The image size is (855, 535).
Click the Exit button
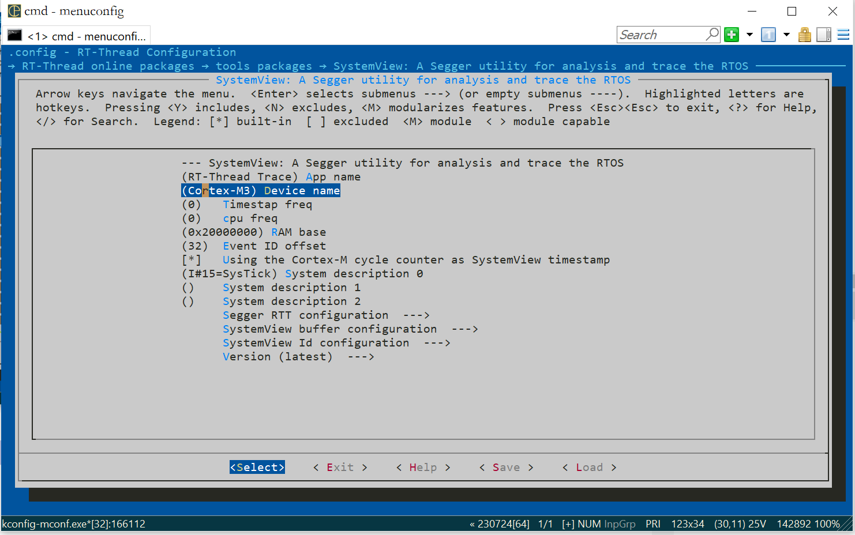point(340,468)
